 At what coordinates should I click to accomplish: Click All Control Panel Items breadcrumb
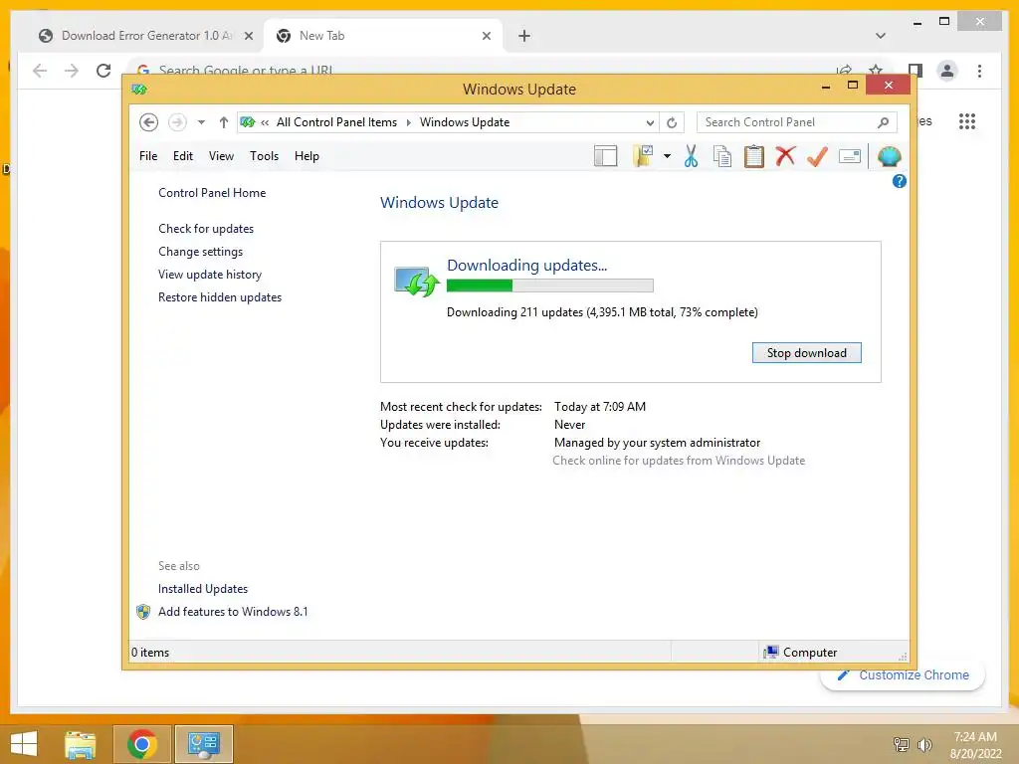click(x=336, y=122)
